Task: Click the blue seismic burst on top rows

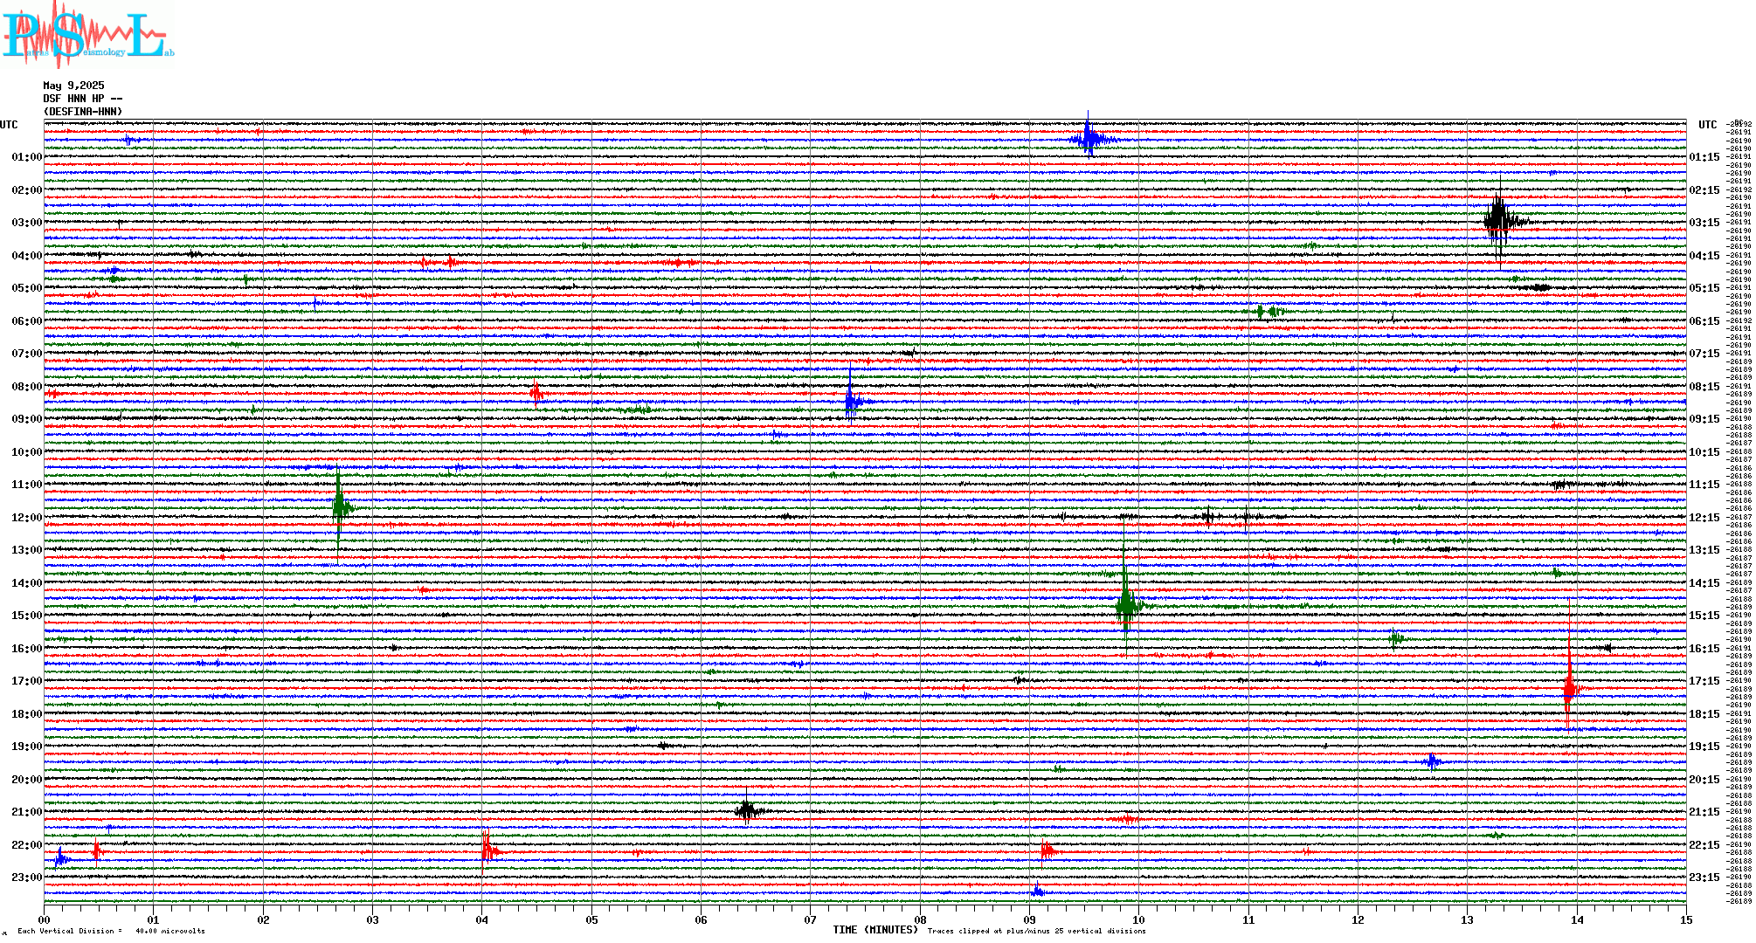Action: (1089, 138)
